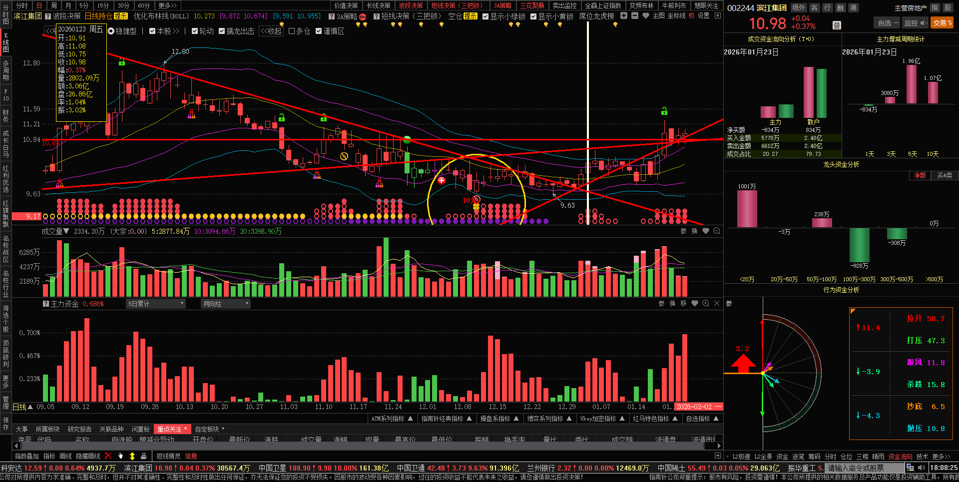Screen dimensions: 959x482
Task: Enable the 多仓 checkbox
Action: point(292,31)
